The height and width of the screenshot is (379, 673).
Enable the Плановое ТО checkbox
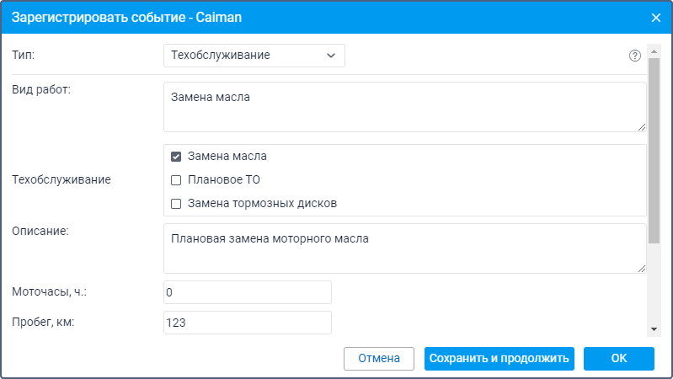pyautogui.click(x=176, y=180)
